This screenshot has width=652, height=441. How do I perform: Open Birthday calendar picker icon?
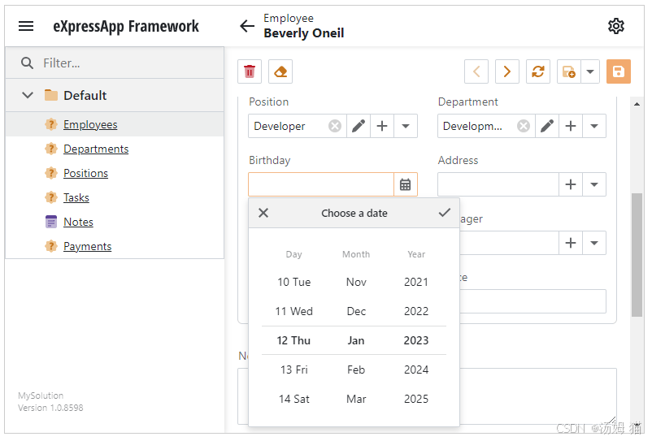pos(406,184)
